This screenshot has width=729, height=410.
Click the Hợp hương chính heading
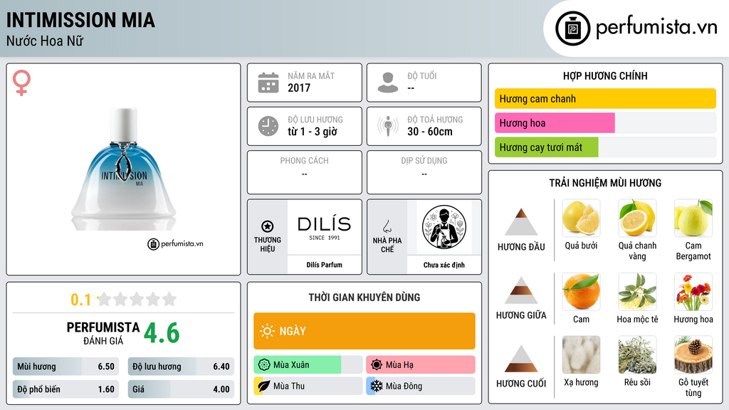(x=605, y=75)
